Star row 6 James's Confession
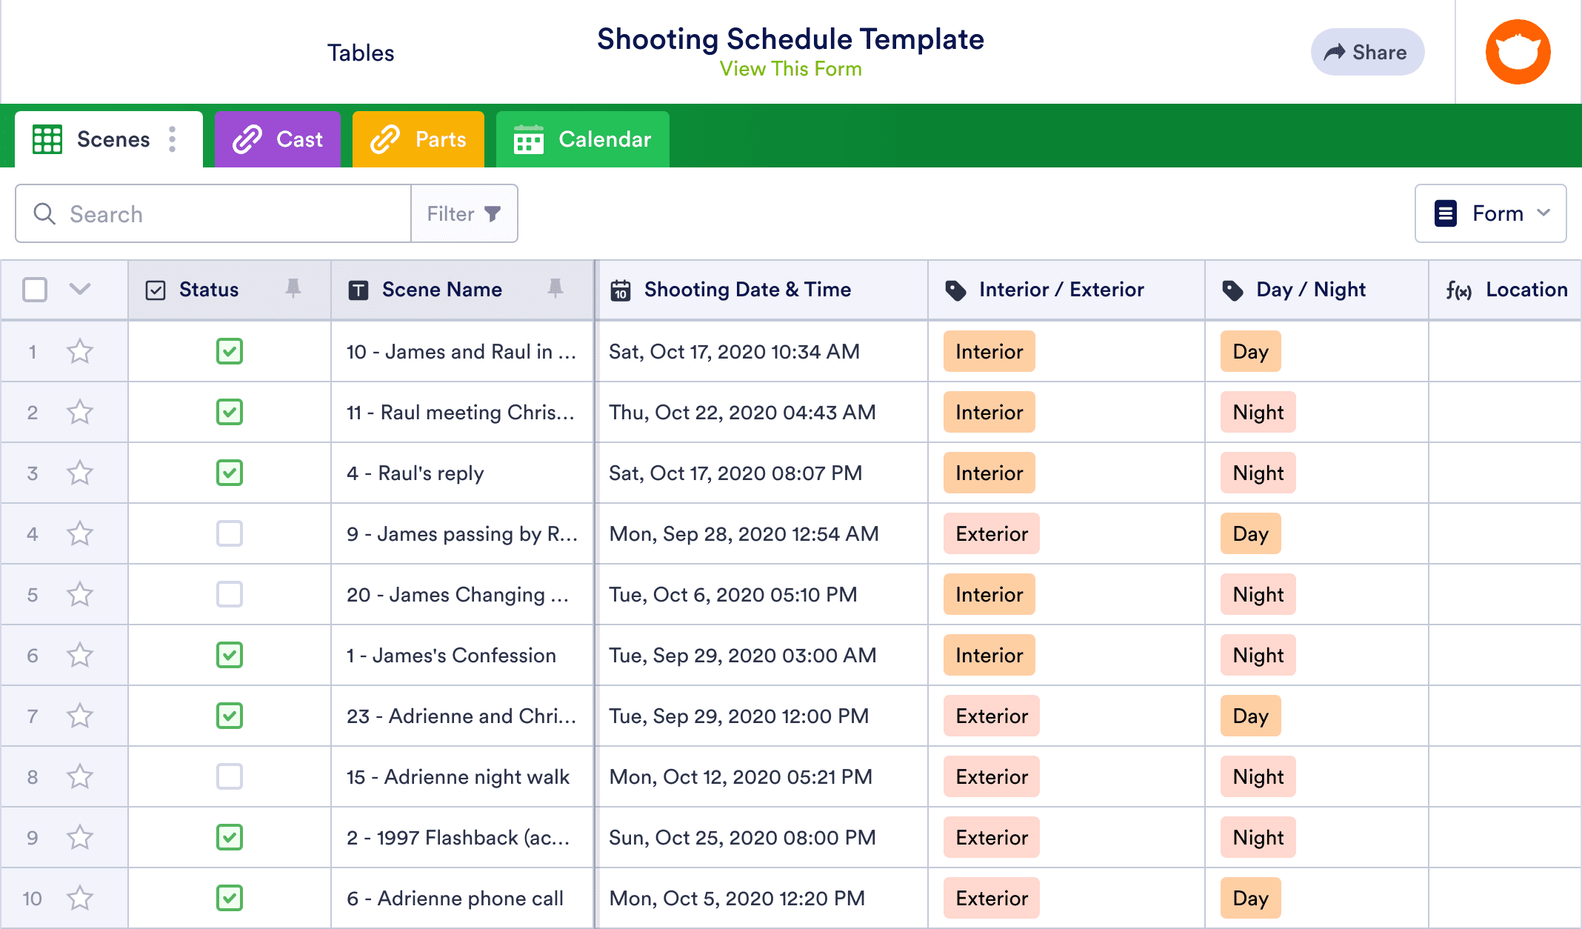This screenshot has height=929, width=1582. tap(80, 655)
